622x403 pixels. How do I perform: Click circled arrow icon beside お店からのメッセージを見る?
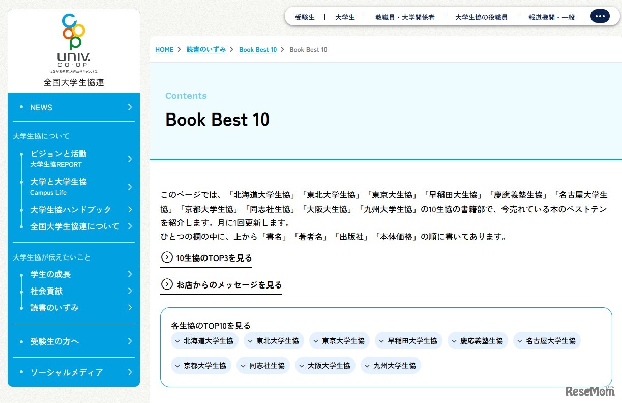[167, 285]
